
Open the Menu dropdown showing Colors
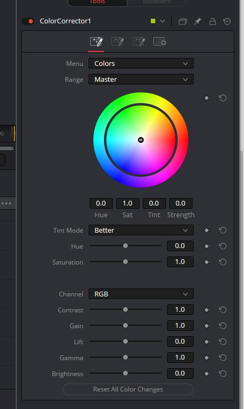point(141,63)
